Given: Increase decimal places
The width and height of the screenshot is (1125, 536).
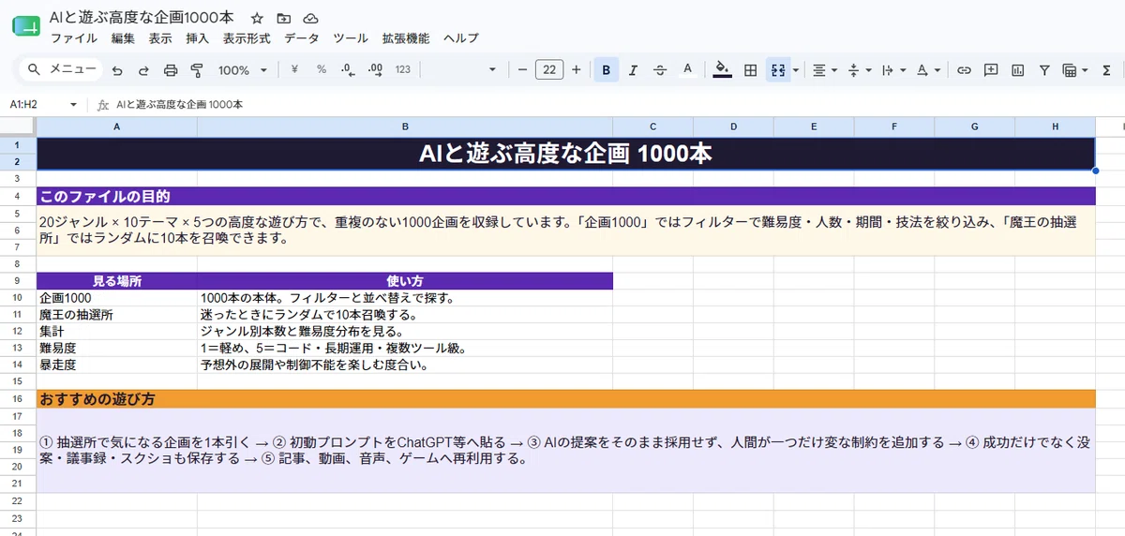Looking at the screenshot, I should pyautogui.click(x=375, y=69).
